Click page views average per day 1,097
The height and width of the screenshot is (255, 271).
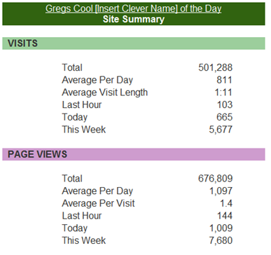(221, 191)
